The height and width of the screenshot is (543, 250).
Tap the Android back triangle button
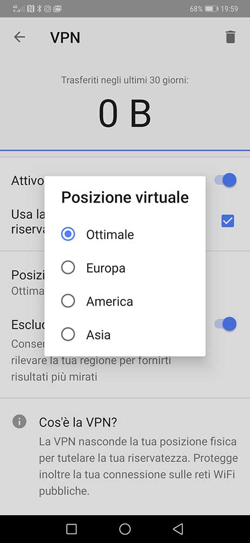pyautogui.click(x=178, y=529)
